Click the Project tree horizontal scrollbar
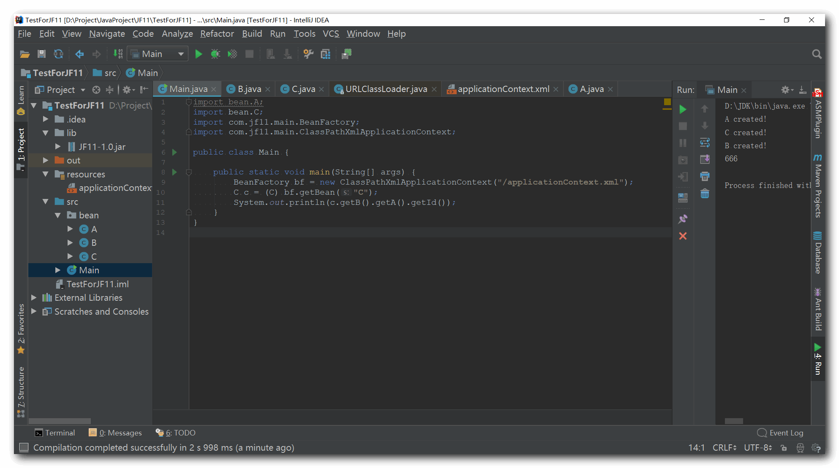 [x=60, y=421]
